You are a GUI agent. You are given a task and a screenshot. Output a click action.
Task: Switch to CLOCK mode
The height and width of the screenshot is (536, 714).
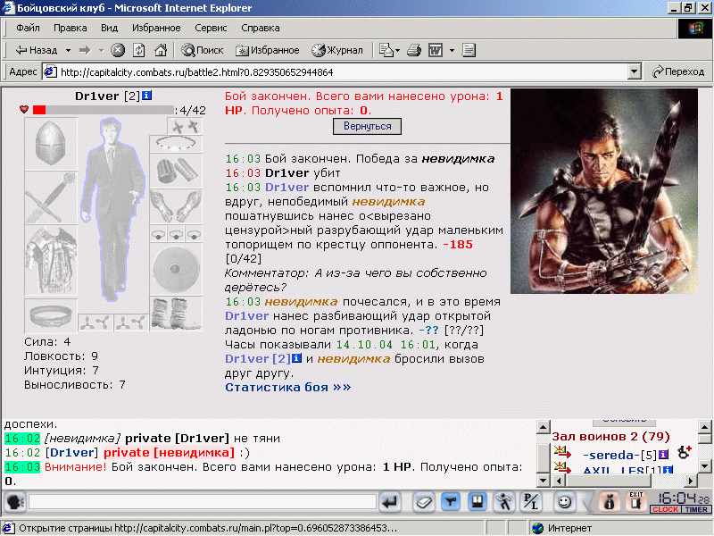pos(665,509)
